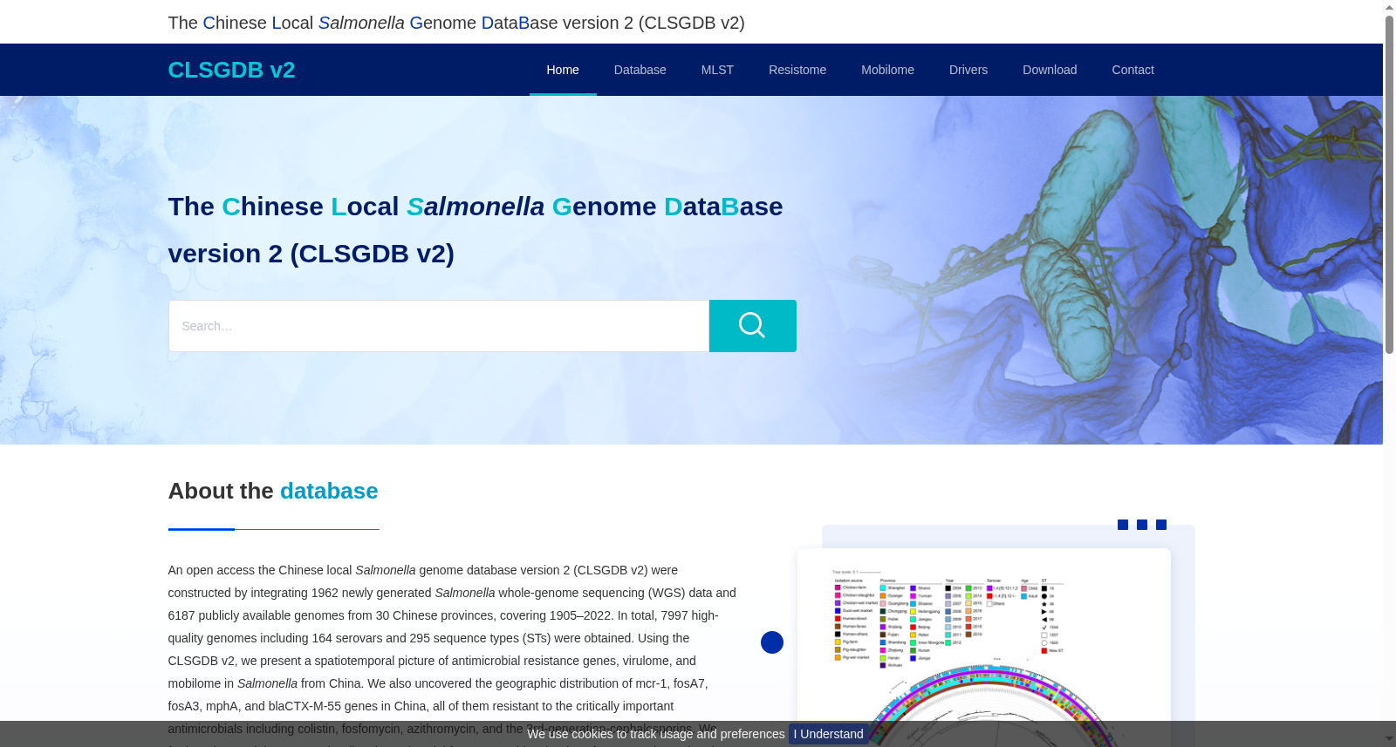Click the cookie notice text 'We use cookies'

point(655,734)
